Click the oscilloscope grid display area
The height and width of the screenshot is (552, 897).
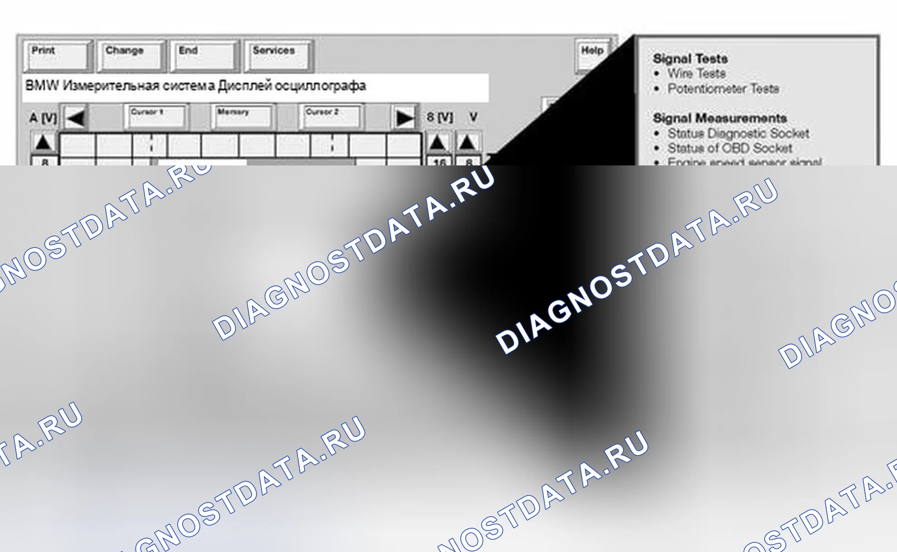(241, 149)
